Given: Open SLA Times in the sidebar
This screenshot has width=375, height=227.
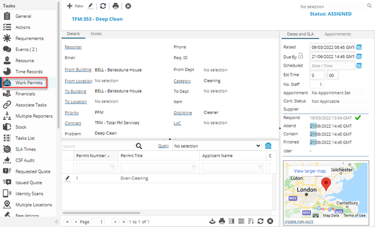Looking at the screenshot, I should (x=26, y=149).
